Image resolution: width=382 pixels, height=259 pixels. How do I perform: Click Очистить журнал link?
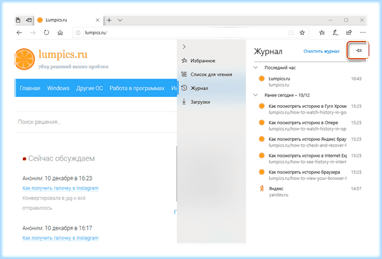(322, 51)
